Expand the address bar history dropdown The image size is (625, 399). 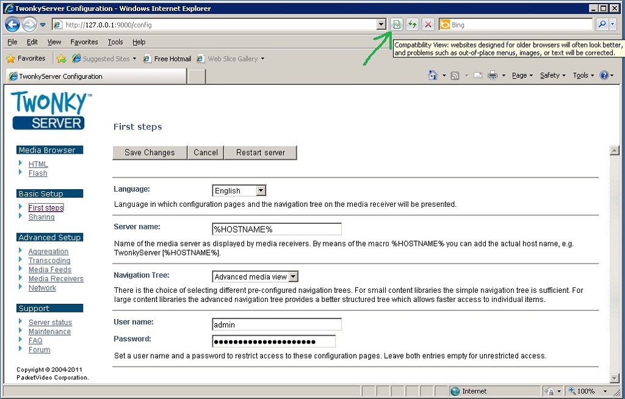(381, 24)
